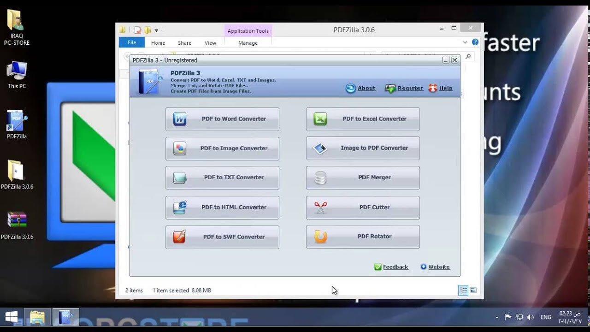Click the green arrow Register icon
The width and height of the screenshot is (590, 332).
pyautogui.click(x=390, y=88)
